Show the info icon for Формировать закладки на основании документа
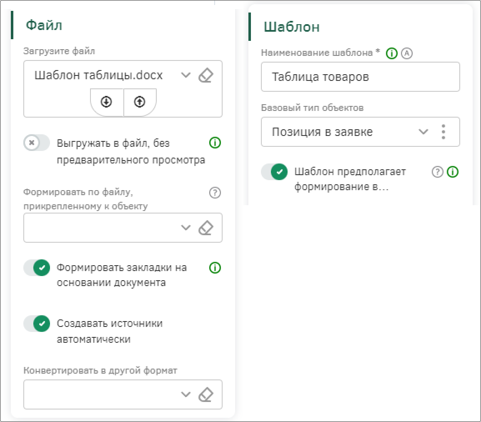This screenshot has width=481, height=422. point(215,268)
